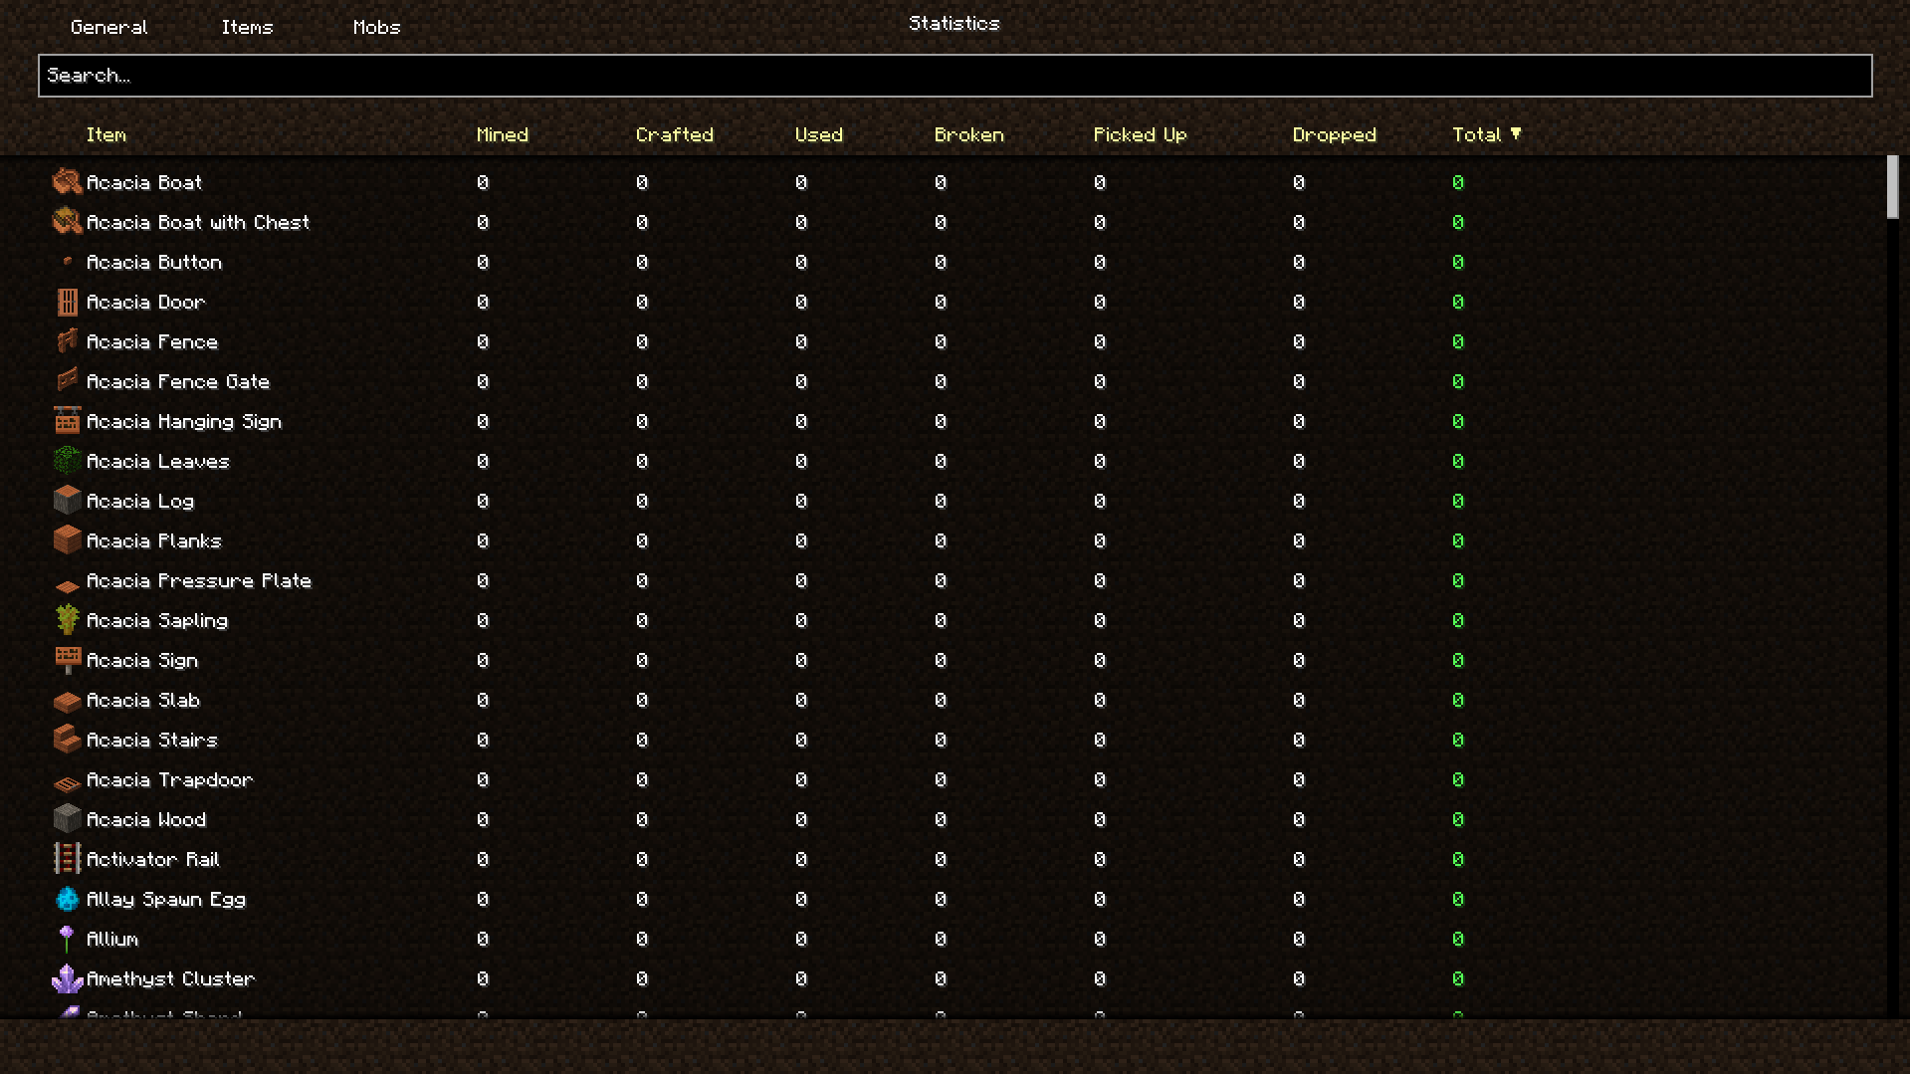Sort by the Picked Up column
The width and height of the screenshot is (1910, 1074).
pos(1140,134)
